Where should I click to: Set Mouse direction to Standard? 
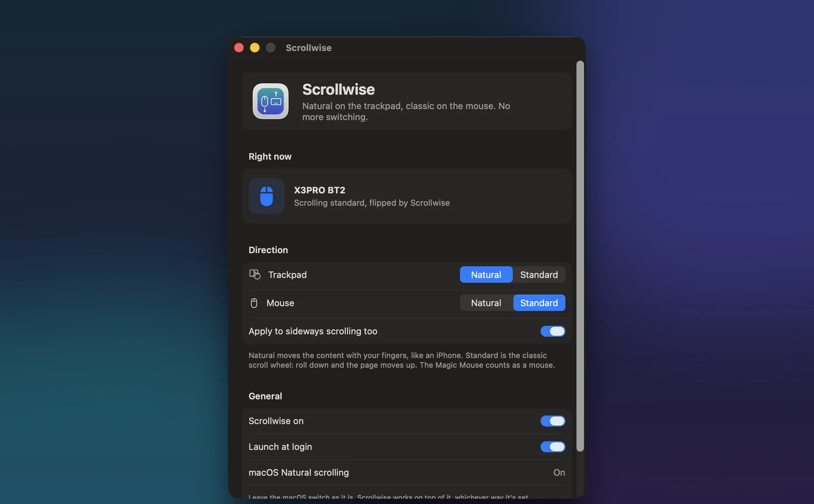(539, 303)
